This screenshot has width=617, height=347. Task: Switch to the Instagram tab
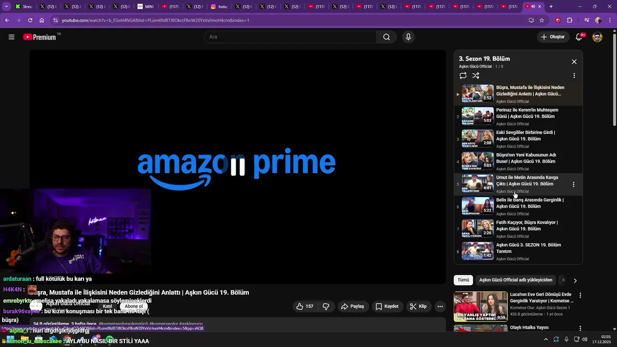(219, 7)
